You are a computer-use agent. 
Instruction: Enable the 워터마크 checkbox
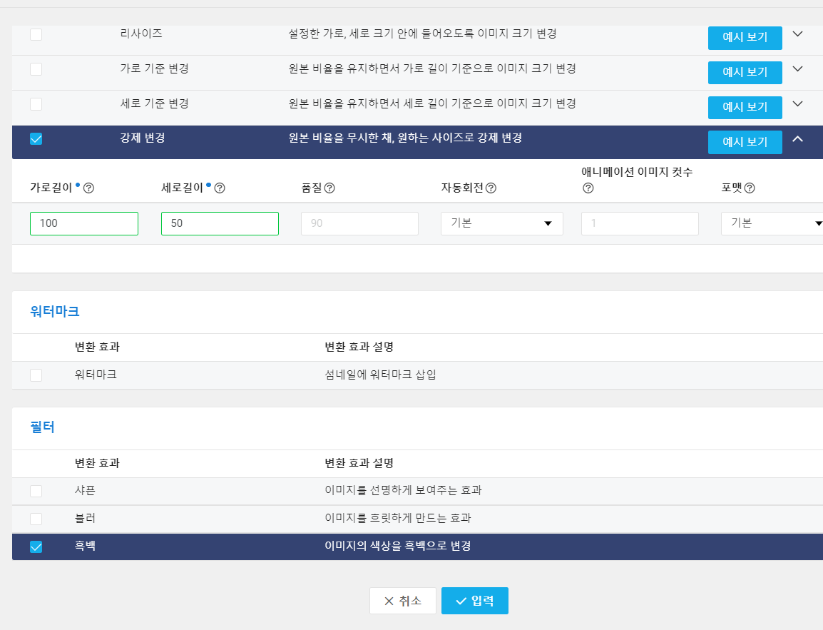[x=36, y=374]
